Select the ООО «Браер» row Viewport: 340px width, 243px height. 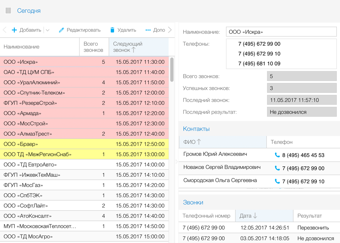(x=84, y=144)
